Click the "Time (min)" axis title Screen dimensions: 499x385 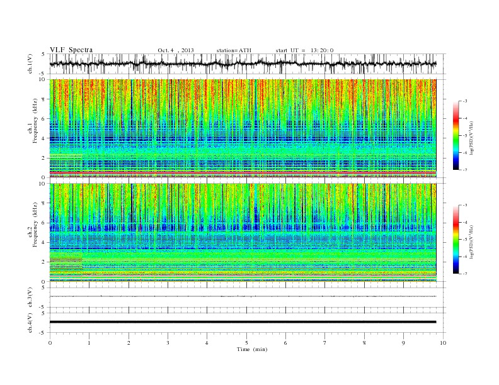(x=252, y=349)
